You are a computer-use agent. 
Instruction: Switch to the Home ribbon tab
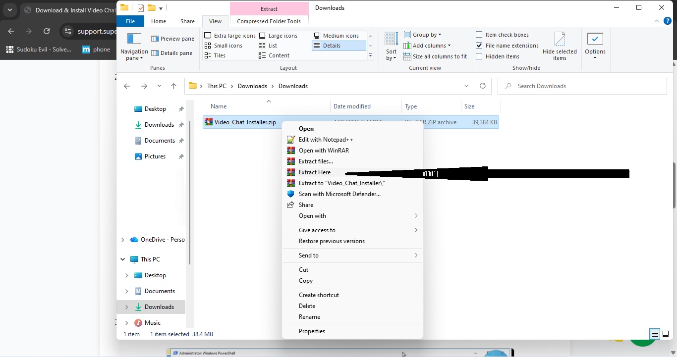click(x=158, y=21)
